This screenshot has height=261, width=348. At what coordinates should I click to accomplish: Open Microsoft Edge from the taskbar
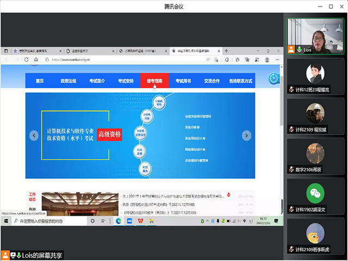tap(119, 222)
